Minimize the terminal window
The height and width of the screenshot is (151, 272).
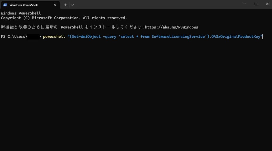(244, 4)
